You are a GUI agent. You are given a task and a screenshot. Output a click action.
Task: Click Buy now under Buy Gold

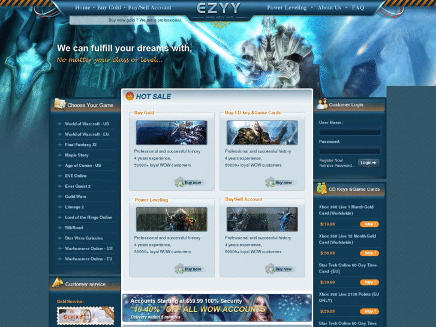[188, 182]
